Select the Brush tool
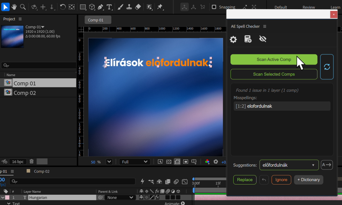The width and height of the screenshot is (342, 205). tap(120, 7)
